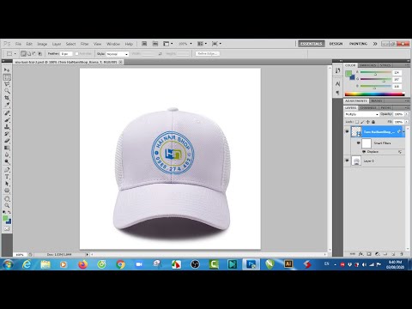Select the Shape tool

point(7,191)
